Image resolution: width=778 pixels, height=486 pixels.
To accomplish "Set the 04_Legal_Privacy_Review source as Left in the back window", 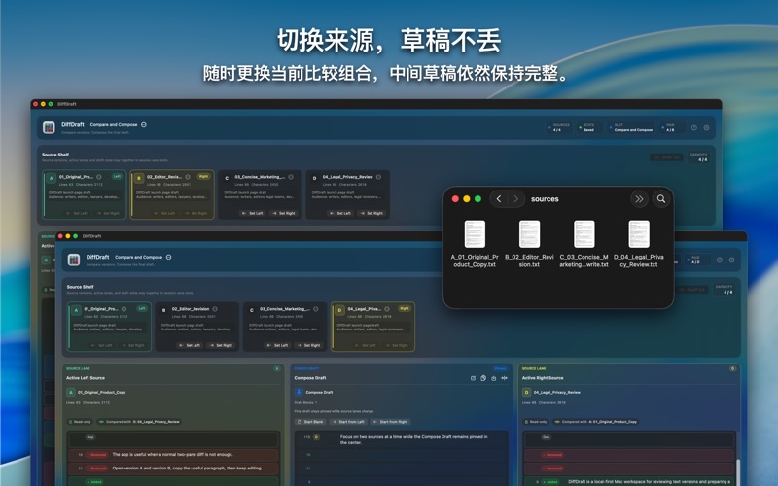I will (x=341, y=213).
